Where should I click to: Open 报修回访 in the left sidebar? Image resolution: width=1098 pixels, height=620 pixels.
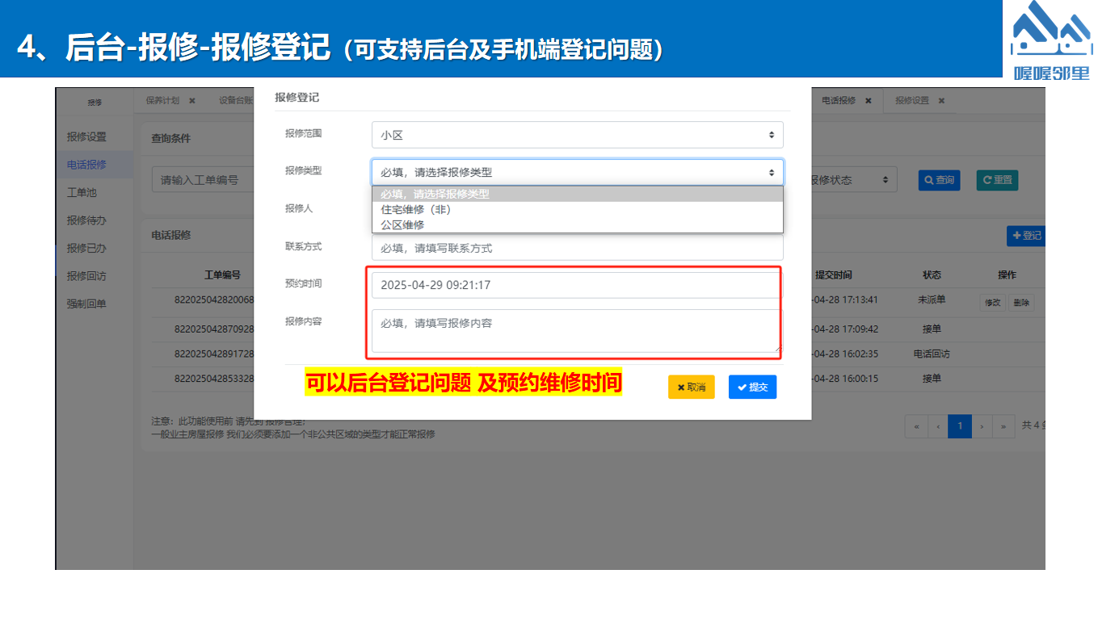[x=86, y=276]
